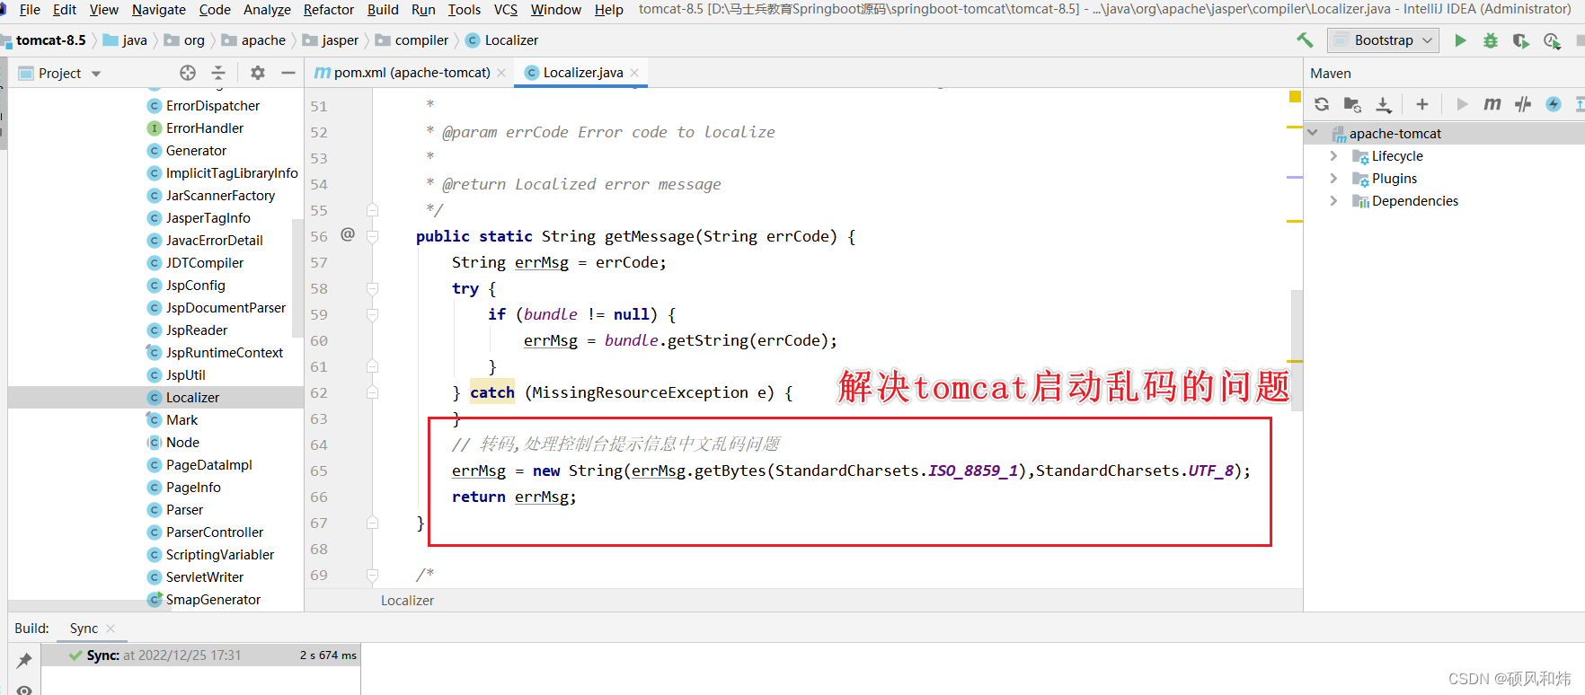The image size is (1585, 695).
Task: Run Bootstrap with coverage
Action: 1521,40
